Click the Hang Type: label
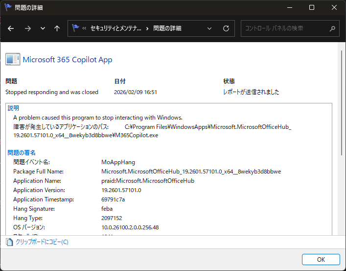Image resolution: width=346 pixels, height=271 pixels. click(28, 218)
